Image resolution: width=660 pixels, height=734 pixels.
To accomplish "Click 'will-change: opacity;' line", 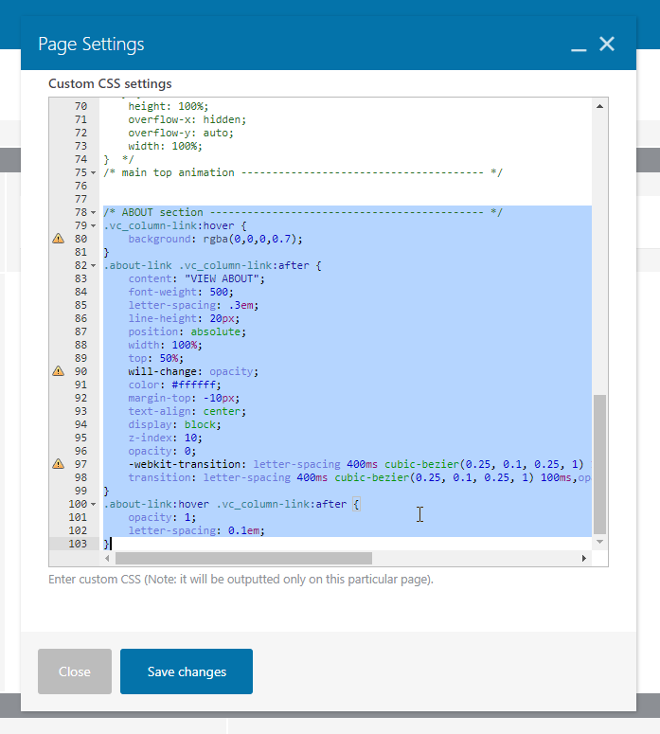I will tap(193, 371).
